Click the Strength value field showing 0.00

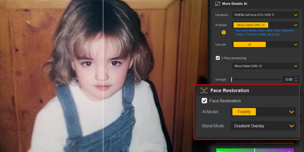tap(289, 79)
